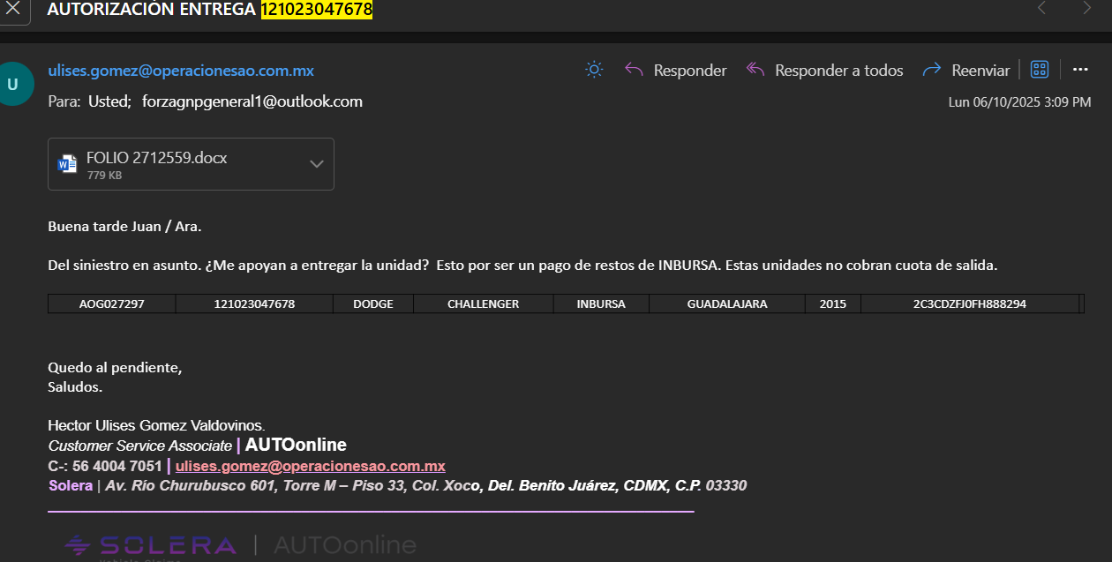Click the Responder a todos double-arrow icon

click(x=755, y=70)
